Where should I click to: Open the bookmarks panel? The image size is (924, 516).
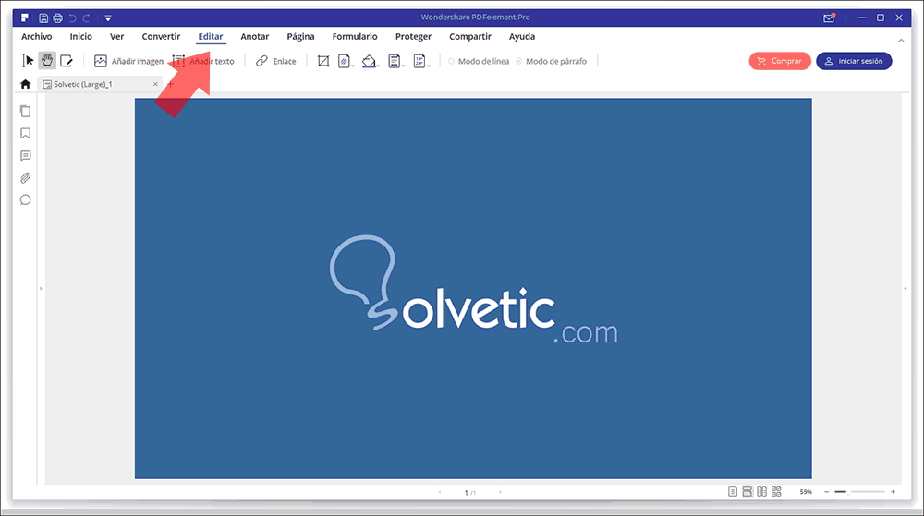point(25,134)
